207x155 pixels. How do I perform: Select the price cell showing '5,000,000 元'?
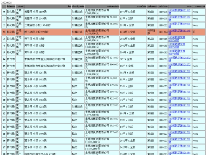(102, 12)
